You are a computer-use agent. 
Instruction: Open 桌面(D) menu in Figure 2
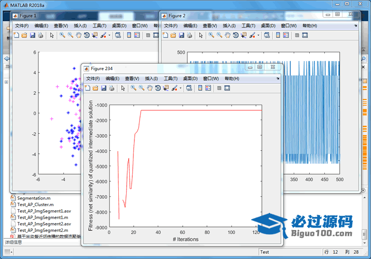pos(268,25)
